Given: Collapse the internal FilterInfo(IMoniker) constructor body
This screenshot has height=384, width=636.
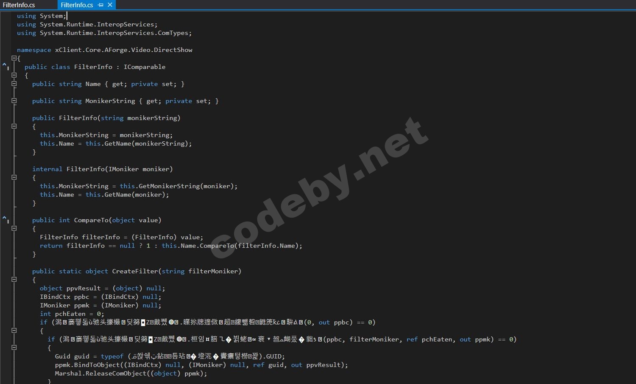Looking at the screenshot, I should tap(14, 177).
